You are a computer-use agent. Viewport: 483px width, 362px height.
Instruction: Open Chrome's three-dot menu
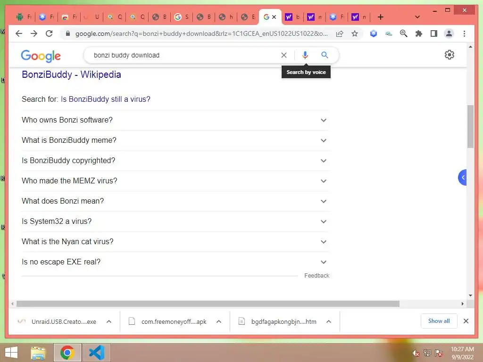[x=464, y=33]
